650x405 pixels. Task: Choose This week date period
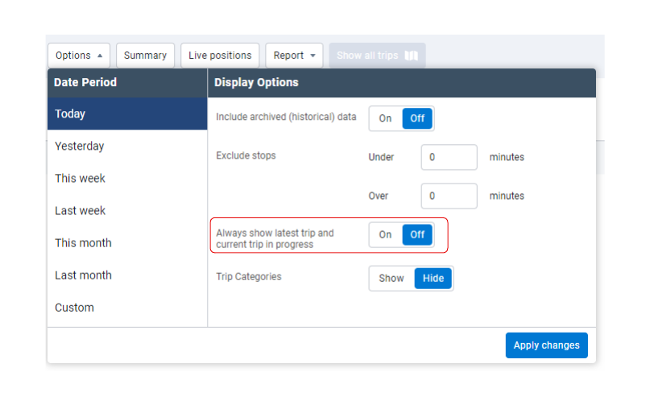tap(127, 178)
